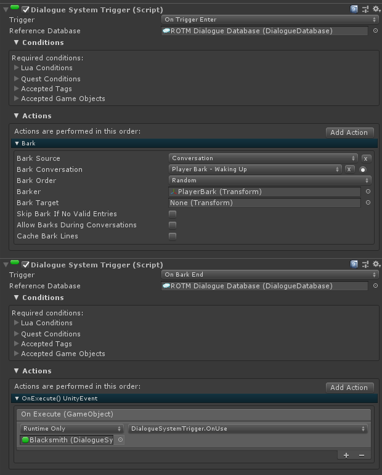
Task: Open Bark Order dropdown set to Random
Action: (x=270, y=181)
